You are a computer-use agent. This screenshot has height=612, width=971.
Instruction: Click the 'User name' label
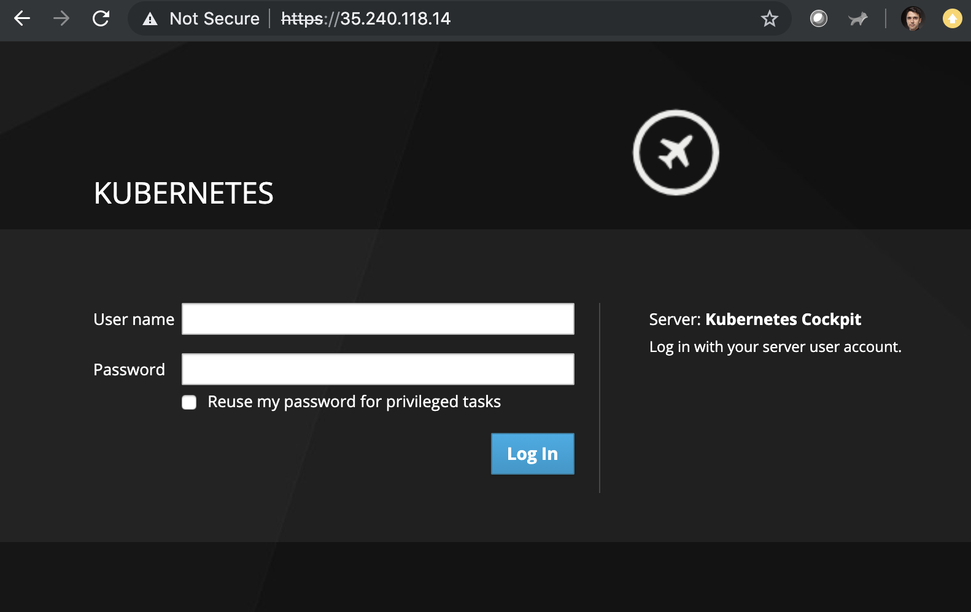coord(134,319)
